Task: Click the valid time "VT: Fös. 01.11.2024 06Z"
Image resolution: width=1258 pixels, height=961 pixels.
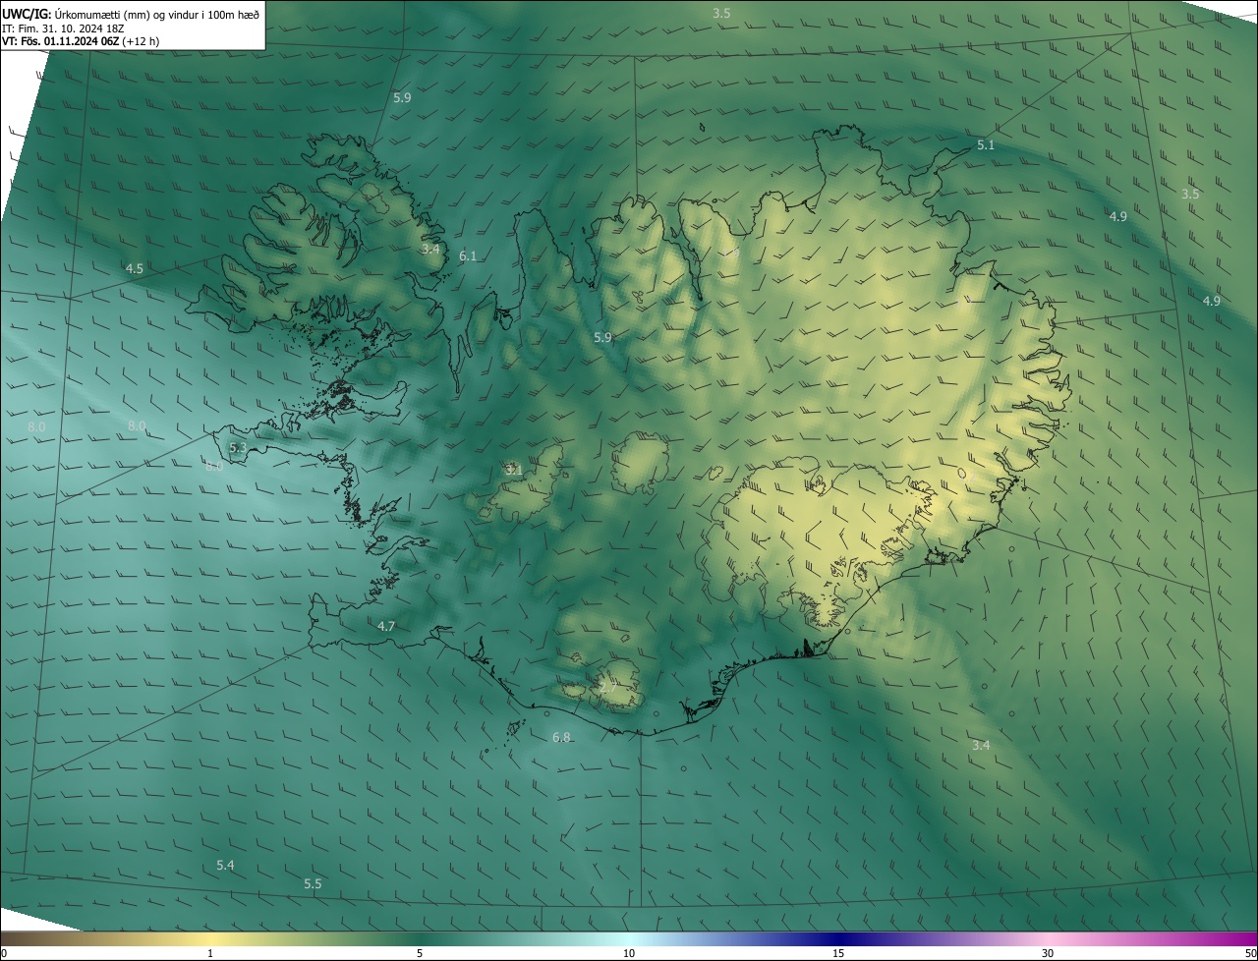Action: [x=61, y=41]
